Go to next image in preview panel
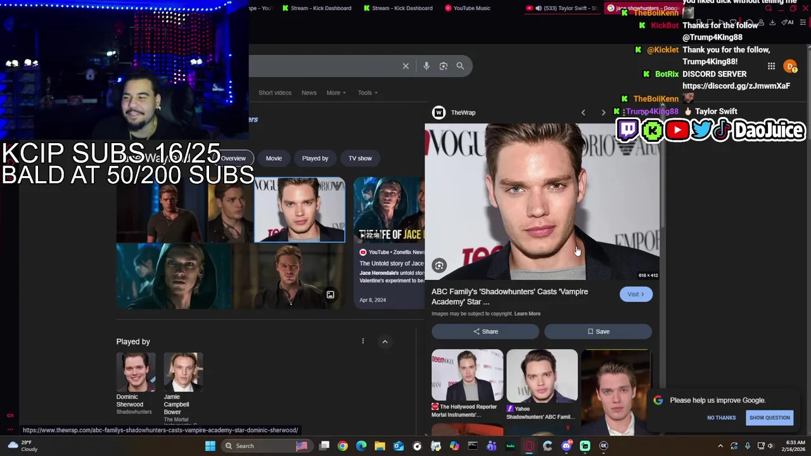 (x=603, y=113)
